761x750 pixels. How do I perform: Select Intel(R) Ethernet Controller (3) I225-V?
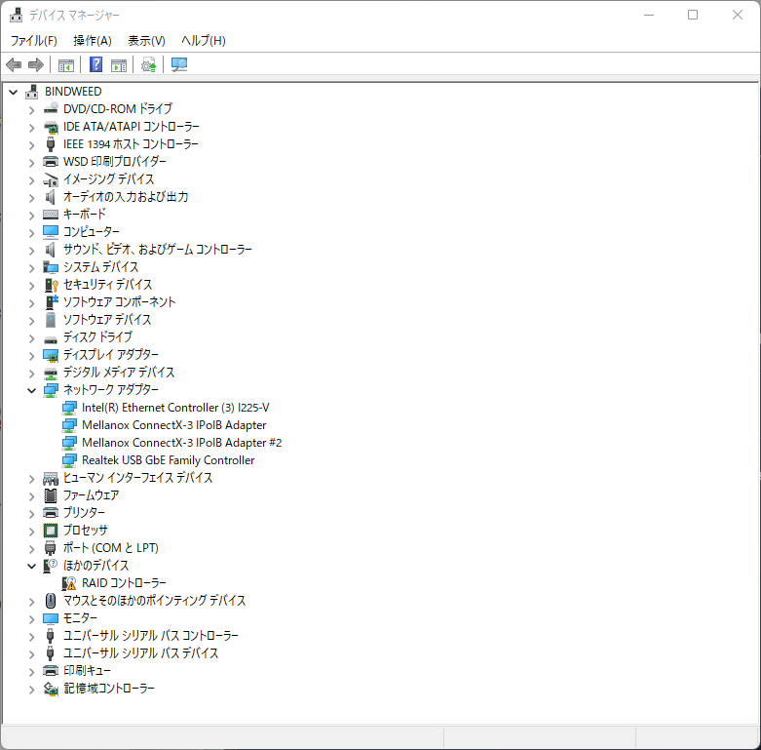(x=175, y=408)
